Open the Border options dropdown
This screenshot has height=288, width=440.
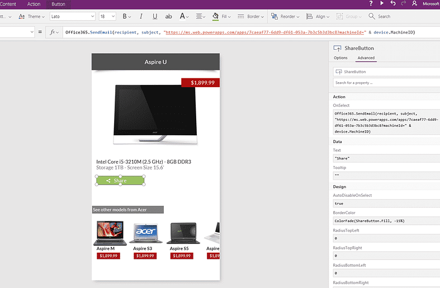pos(250,17)
